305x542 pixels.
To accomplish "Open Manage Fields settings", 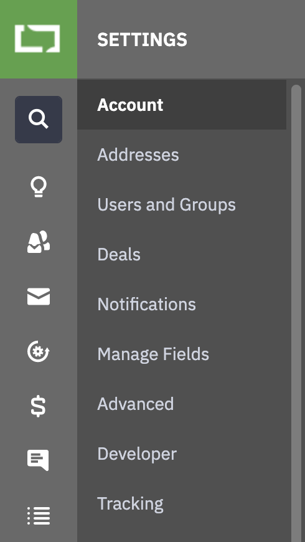I will (182, 354).
